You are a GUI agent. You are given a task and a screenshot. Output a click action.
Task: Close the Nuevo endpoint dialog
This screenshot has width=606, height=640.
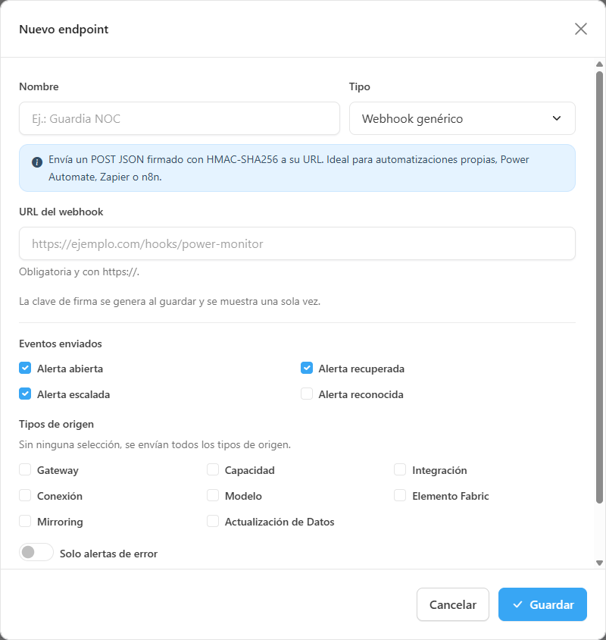(x=581, y=29)
